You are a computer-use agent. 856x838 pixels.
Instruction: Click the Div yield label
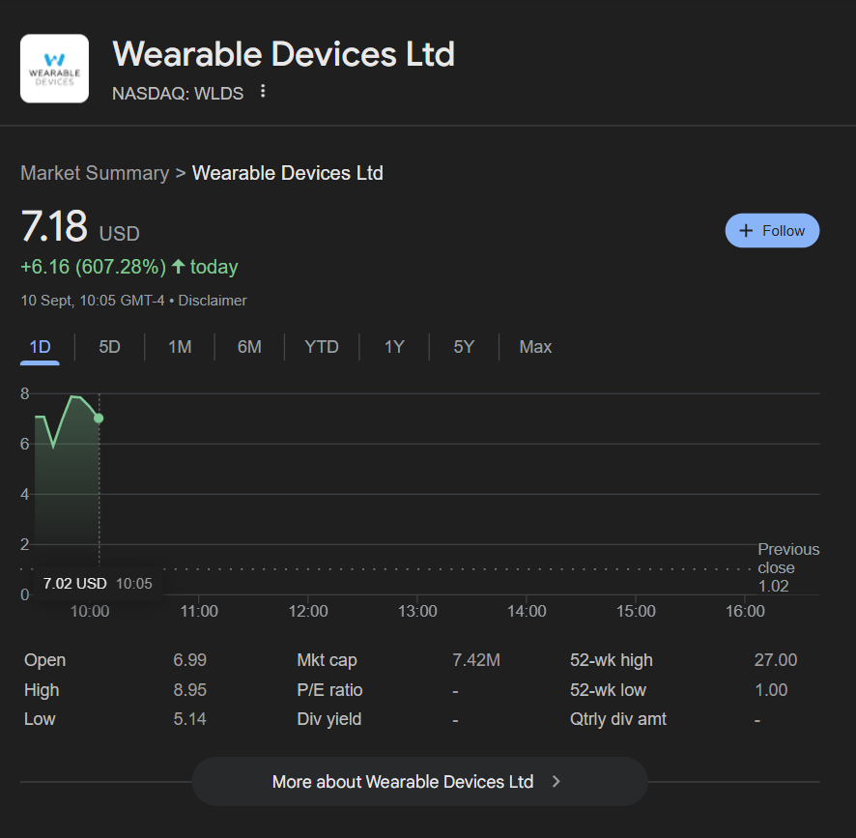(329, 719)
